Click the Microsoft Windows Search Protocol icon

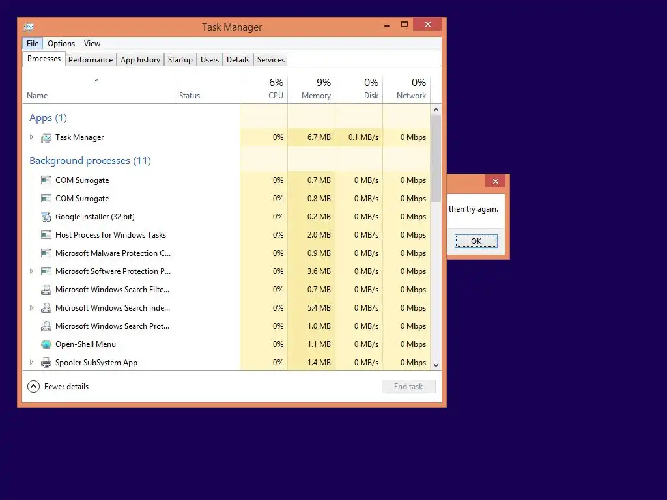[x=46, y=326]
